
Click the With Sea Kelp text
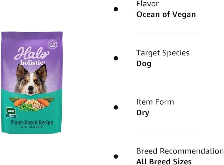(32, 128)
